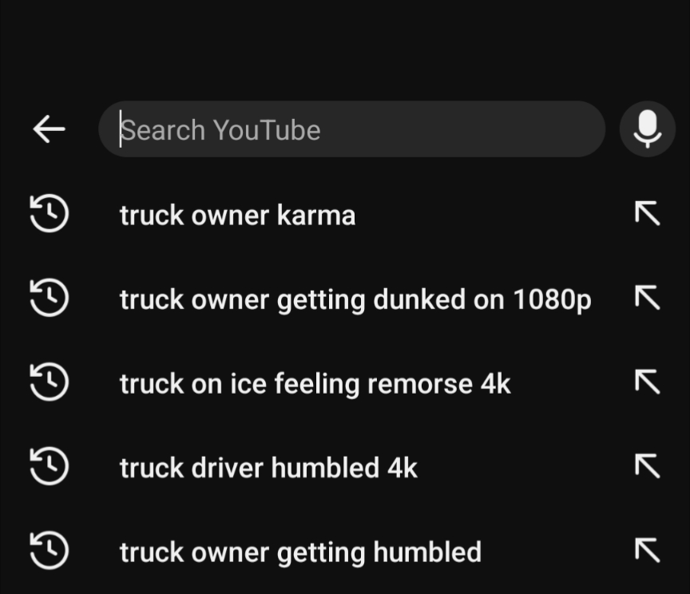690x594 pixels.
Task: Click history icon beside "truck owner getting humbled"
Action: [x=49, y=551]
